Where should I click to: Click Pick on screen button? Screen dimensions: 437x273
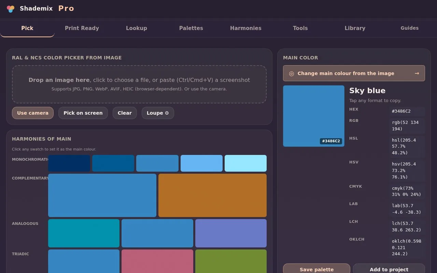[x=83, y=113]
